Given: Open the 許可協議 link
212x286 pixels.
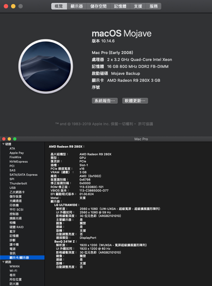Looking at the screenshot, I should (x=146, y=124).
